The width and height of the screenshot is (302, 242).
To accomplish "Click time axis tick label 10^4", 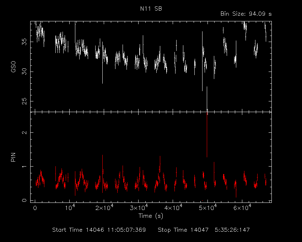I will pyautogui.click(x=70, y=207).
